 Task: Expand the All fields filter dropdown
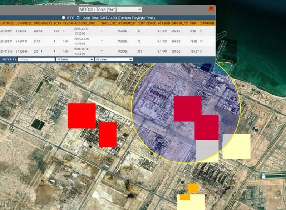click(x=75, y=59)
